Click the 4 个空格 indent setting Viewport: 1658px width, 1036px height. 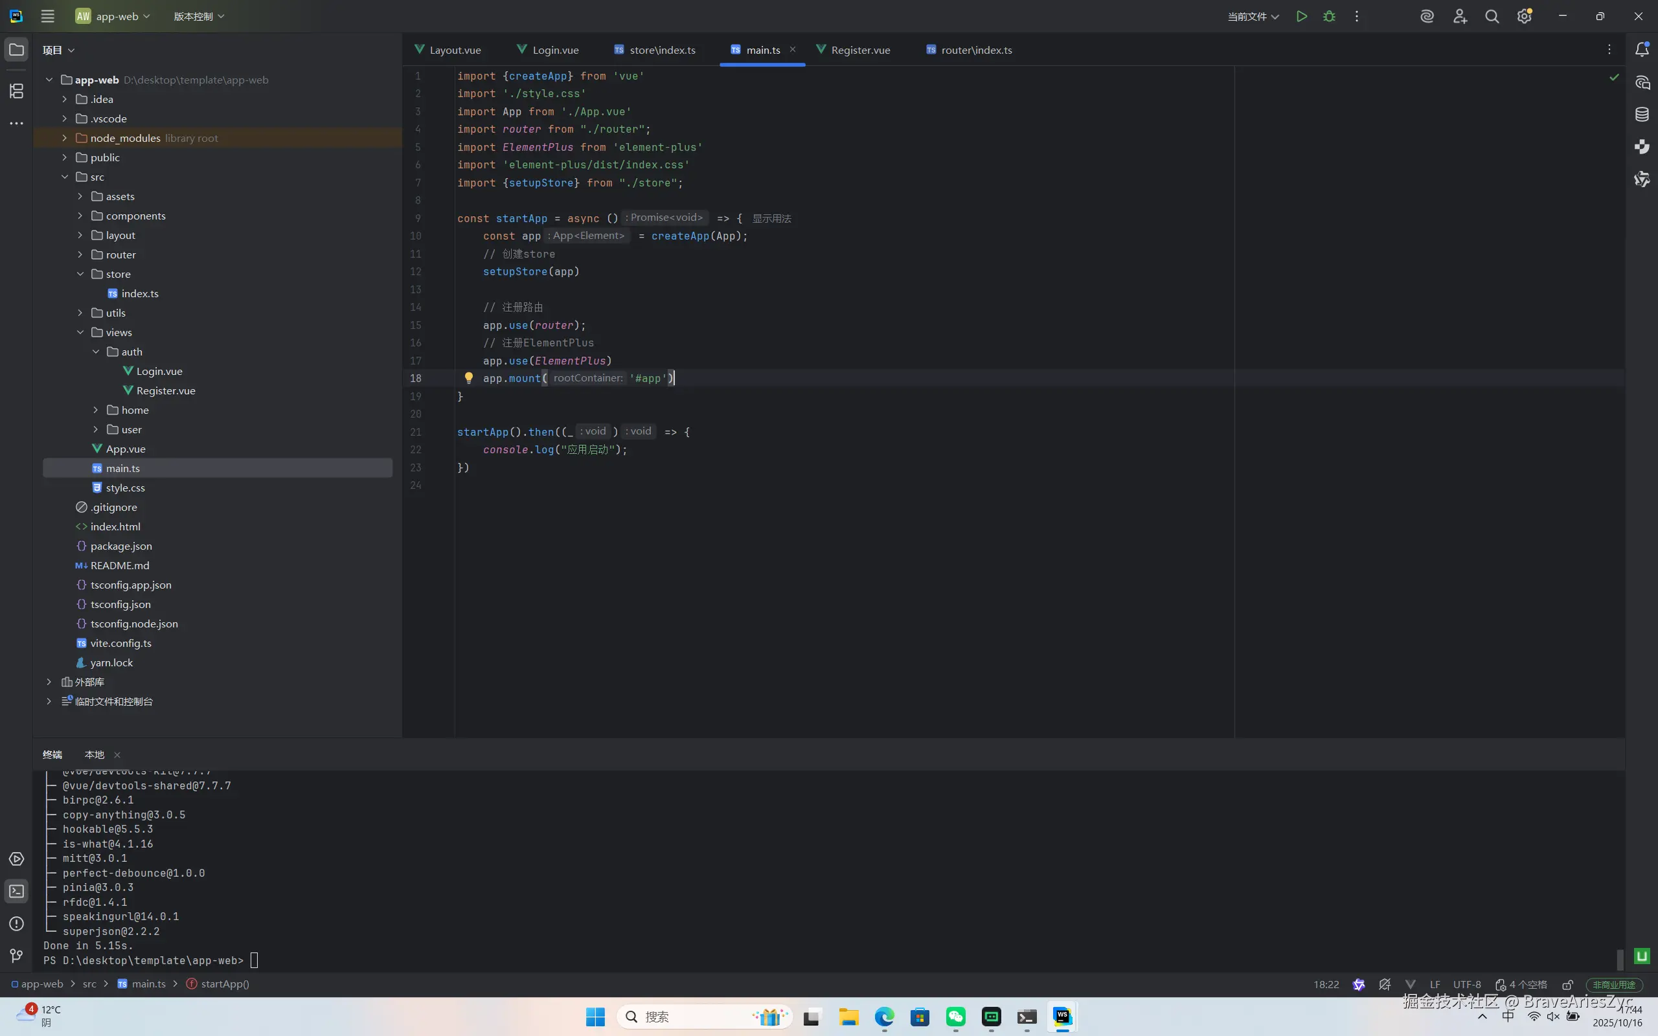tap(1527, 985)
